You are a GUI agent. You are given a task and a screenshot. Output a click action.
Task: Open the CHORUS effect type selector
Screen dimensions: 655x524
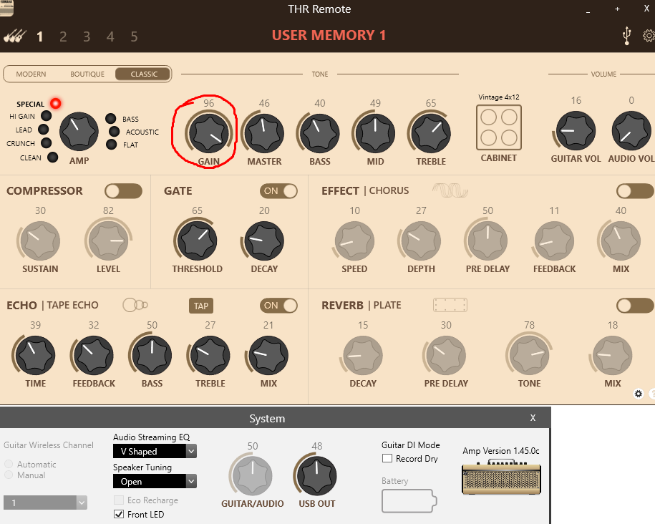tap(389, 190)
